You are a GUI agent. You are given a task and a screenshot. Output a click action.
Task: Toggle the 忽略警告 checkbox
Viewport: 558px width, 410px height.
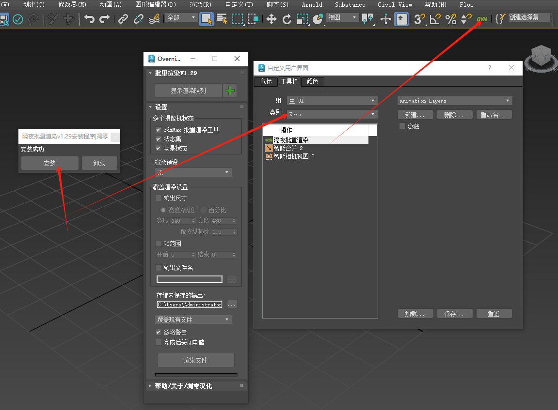coord(159,332)
